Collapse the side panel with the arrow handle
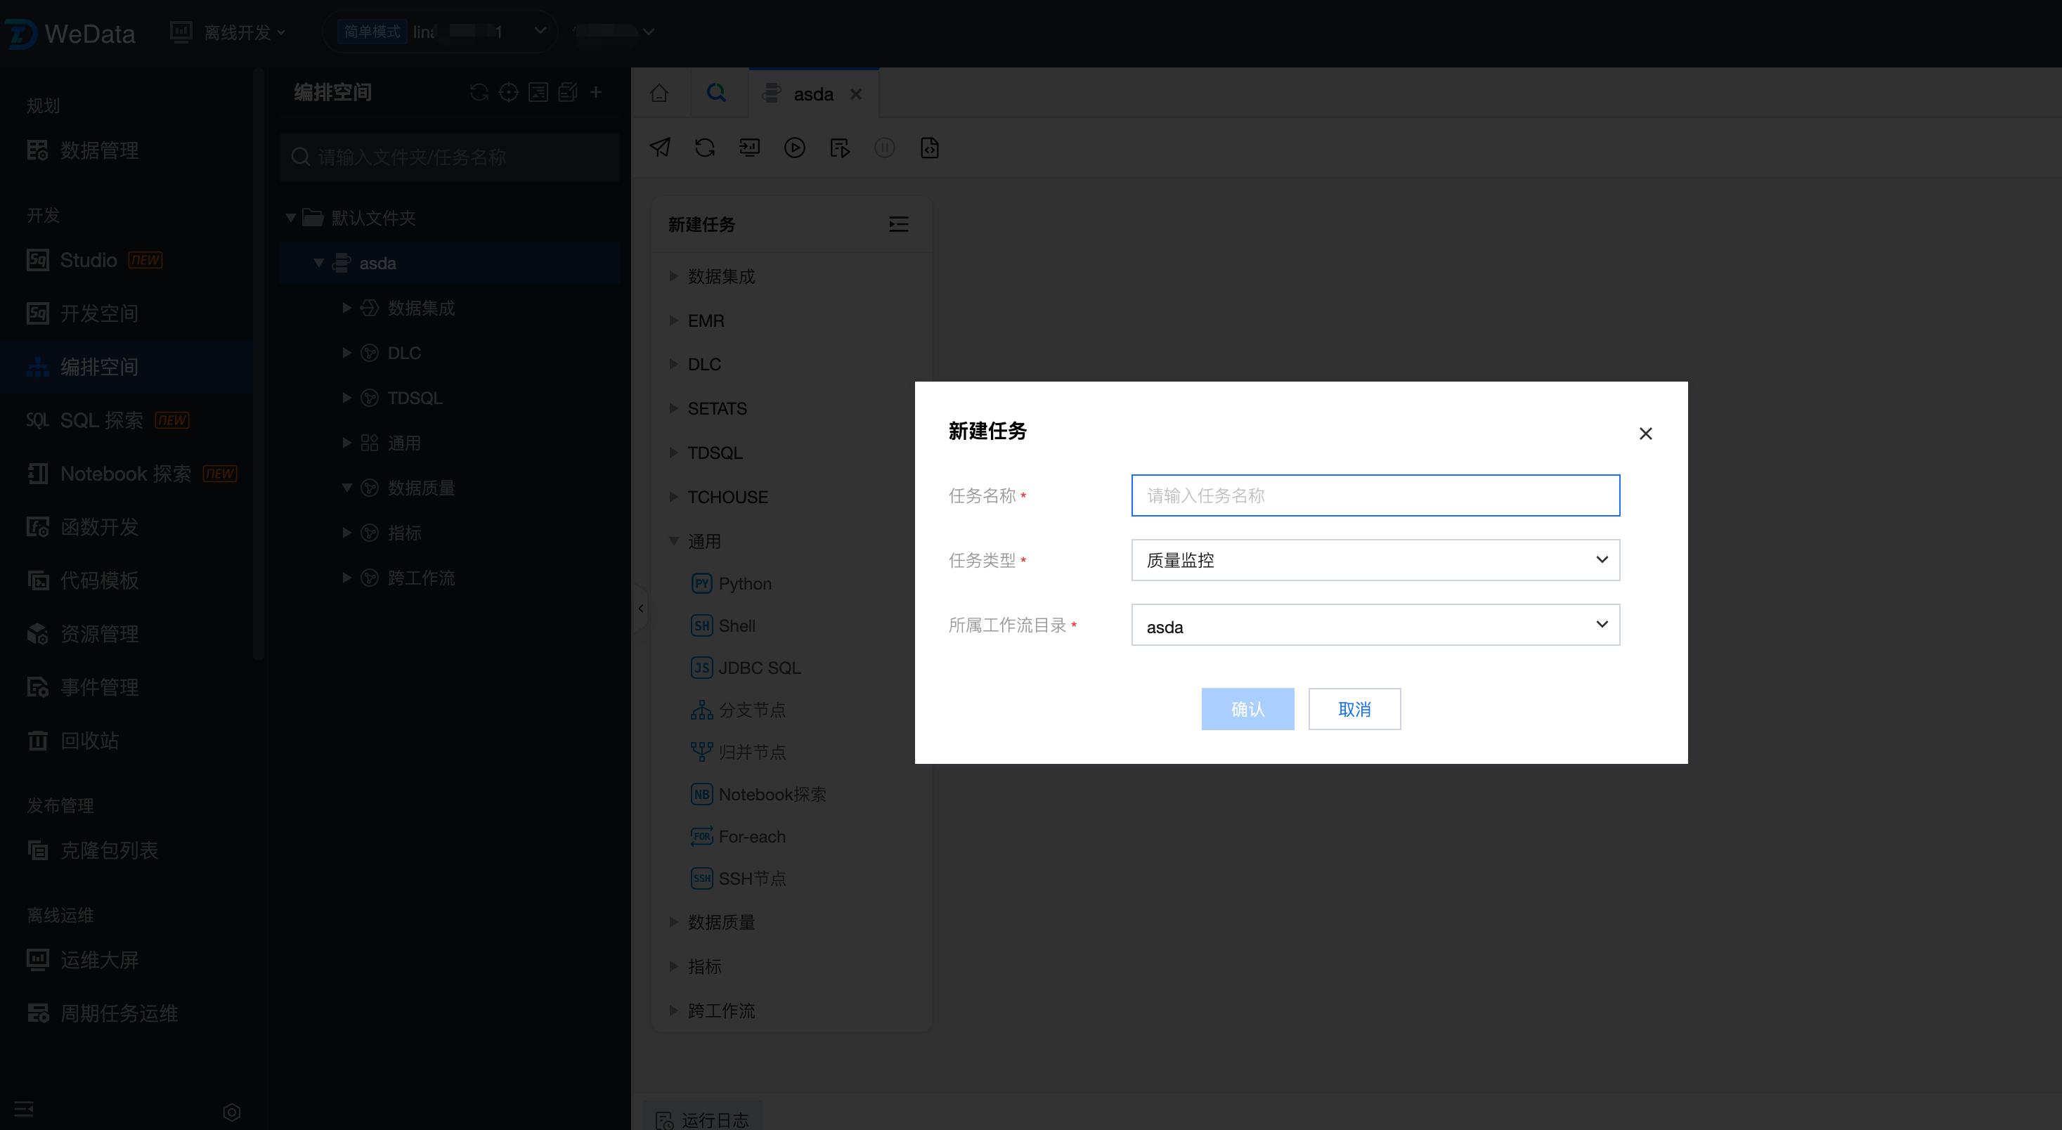 click(640, 608)
